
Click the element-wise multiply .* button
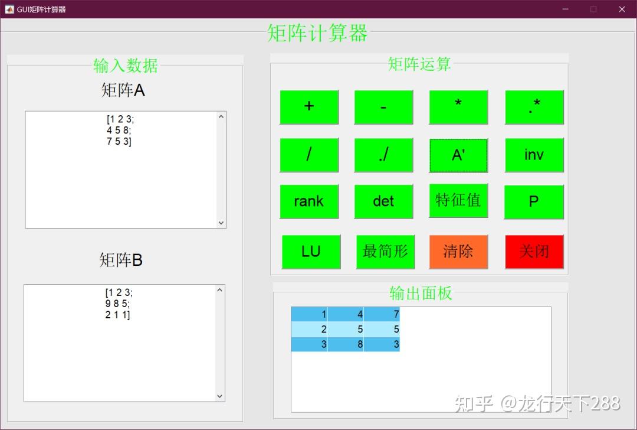click(534, 107)
